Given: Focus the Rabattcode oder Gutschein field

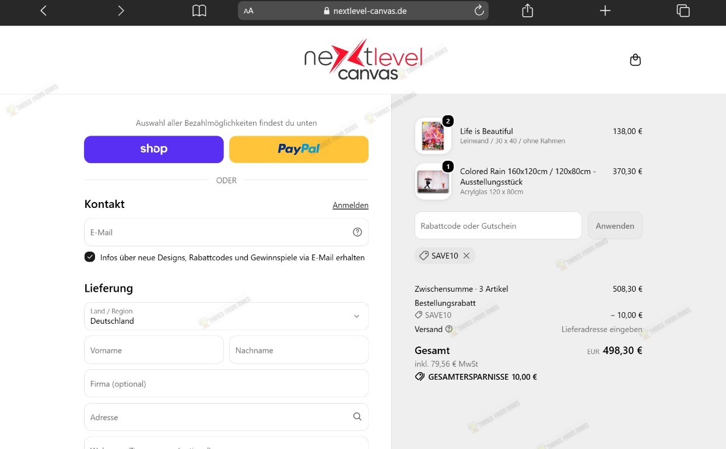Looking at the screenshot, I should pos(498,225).
